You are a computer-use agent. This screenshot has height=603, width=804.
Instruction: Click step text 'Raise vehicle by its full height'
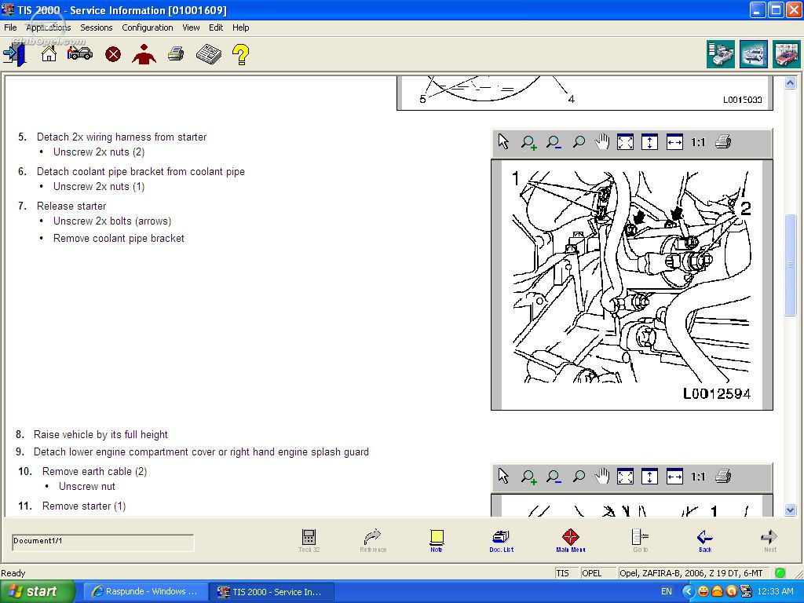[x=100, y=435]
